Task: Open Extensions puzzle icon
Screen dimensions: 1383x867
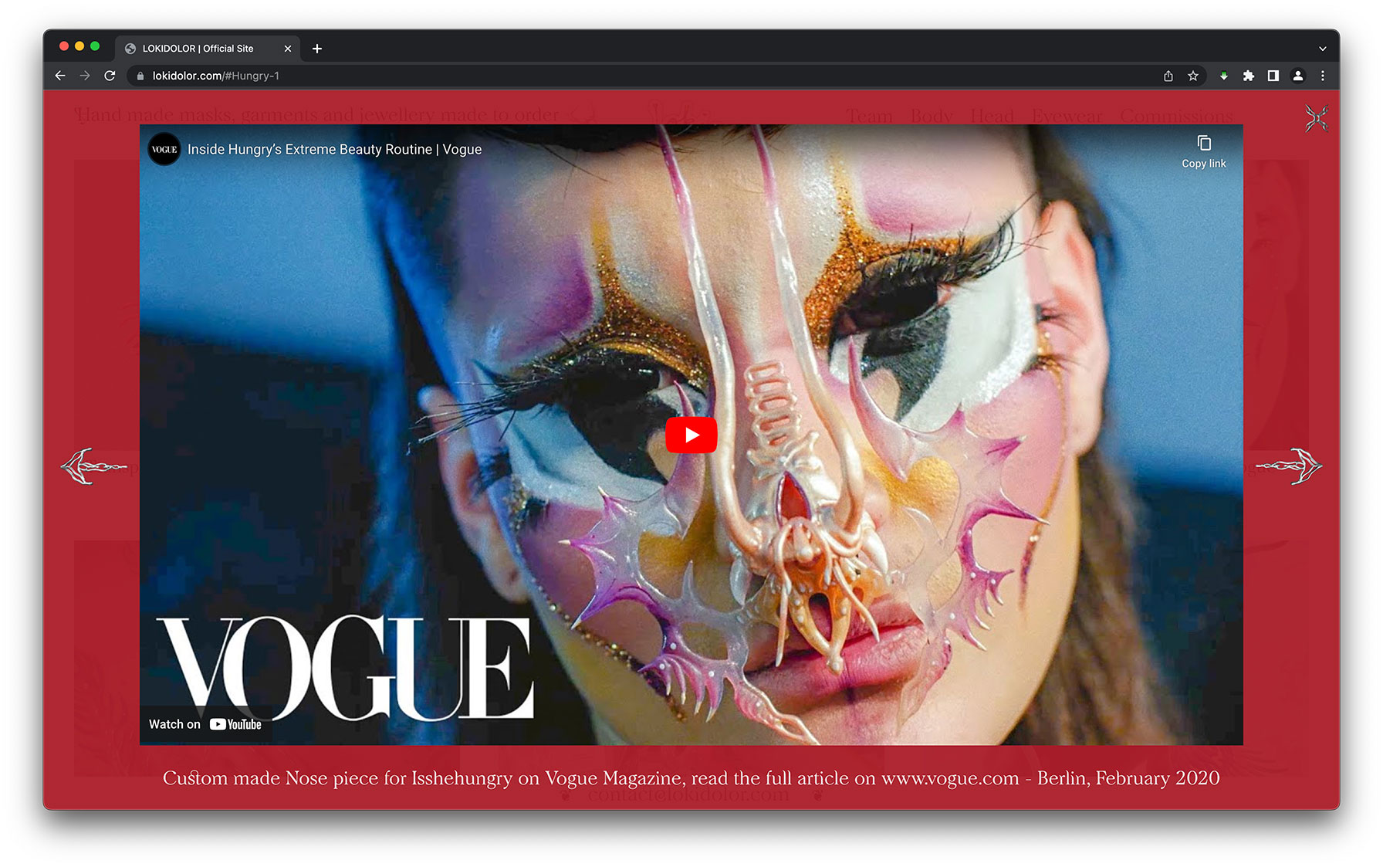Action: click(1249, 76)
